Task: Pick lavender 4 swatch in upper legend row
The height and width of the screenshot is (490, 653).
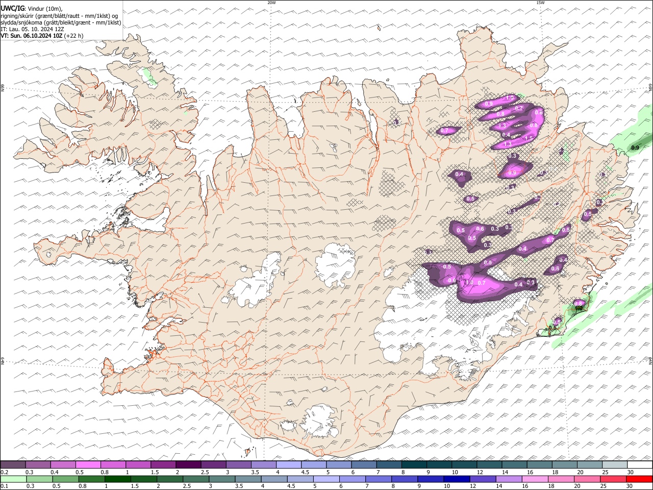Action: pos(288,464)
